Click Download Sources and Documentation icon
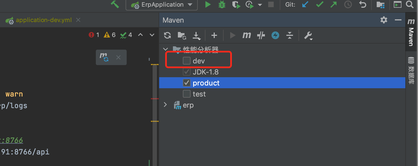This screenshot has width=418, height=166. click(196, 35)
